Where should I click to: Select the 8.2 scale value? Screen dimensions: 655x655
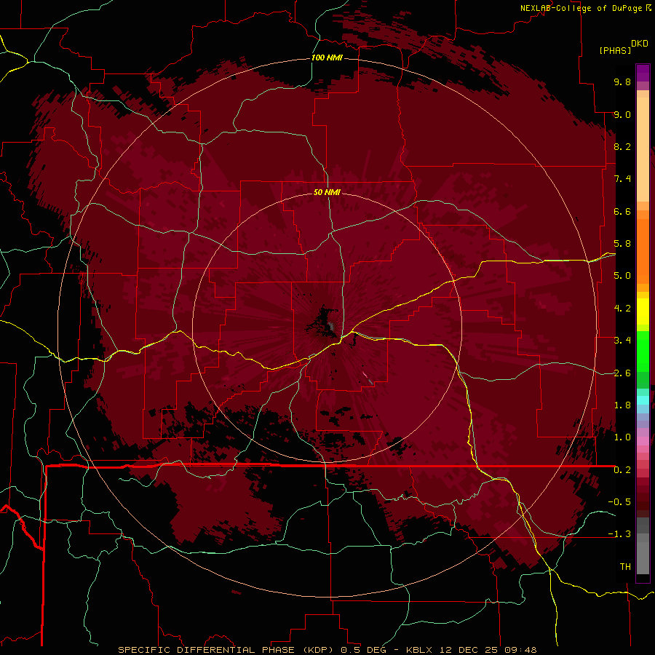click(x=622, y=146)
